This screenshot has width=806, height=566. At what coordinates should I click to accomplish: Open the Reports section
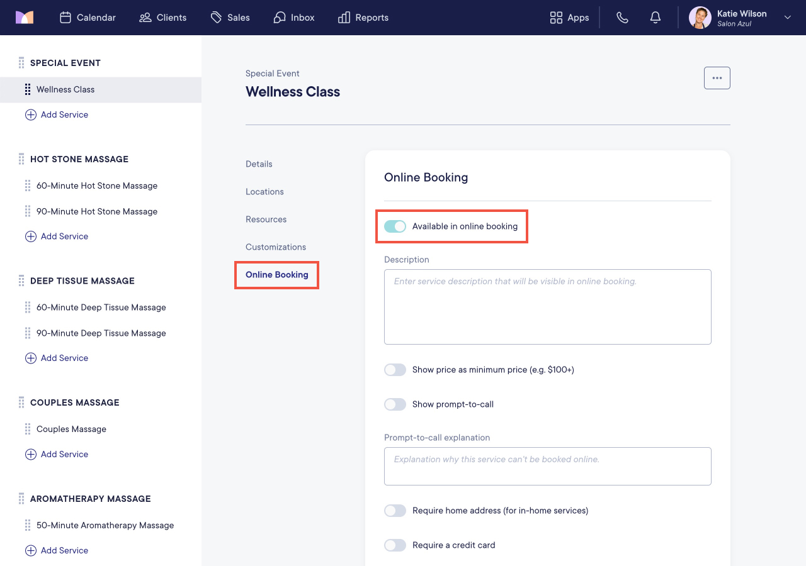363,18
